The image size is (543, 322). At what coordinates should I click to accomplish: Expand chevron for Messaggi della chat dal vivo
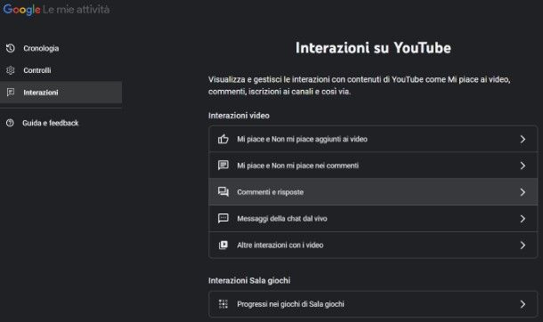tap(523, 218)
